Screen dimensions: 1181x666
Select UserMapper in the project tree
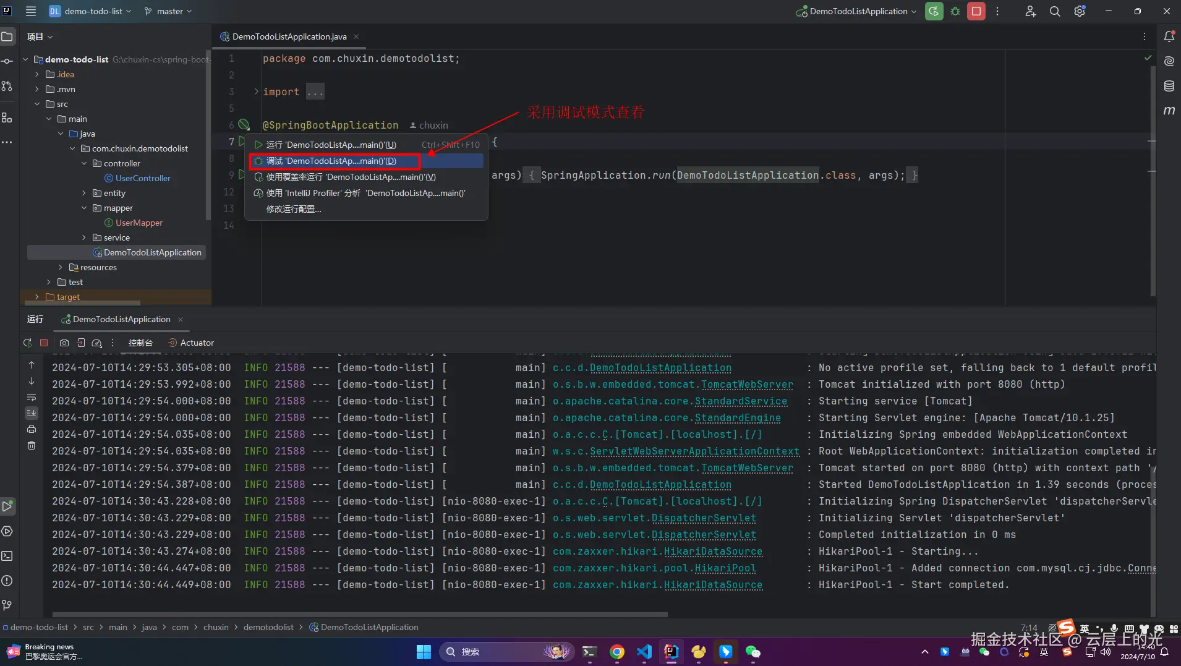point(139,223)
